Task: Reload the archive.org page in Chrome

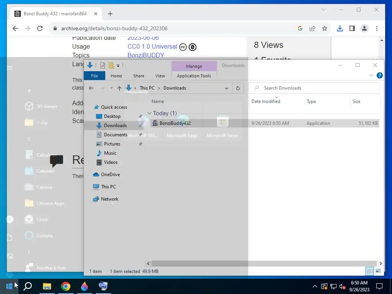Action: tap(40, 28)
